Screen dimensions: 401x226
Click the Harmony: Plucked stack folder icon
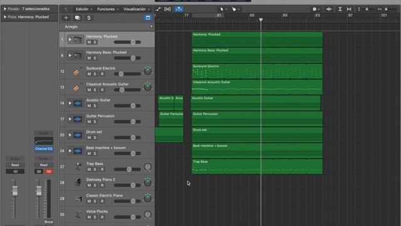point(78,40)
